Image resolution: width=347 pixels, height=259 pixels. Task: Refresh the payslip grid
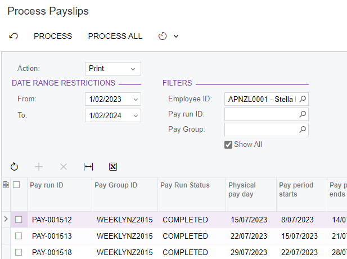point(15,167)
